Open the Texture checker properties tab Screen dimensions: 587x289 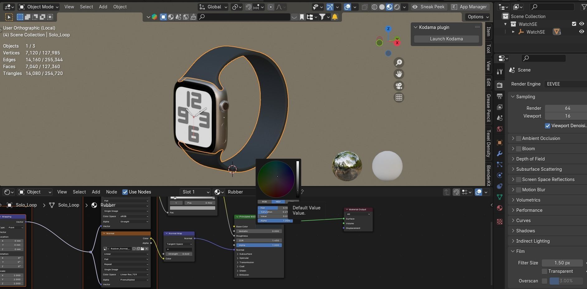[499, 221]
